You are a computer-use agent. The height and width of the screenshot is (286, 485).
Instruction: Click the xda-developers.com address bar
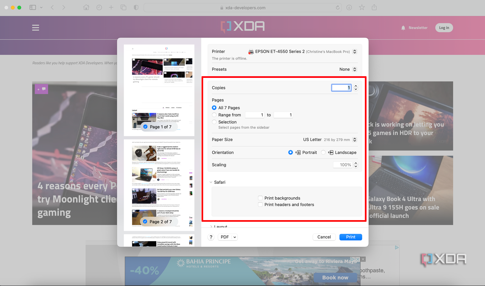point(243,8)
